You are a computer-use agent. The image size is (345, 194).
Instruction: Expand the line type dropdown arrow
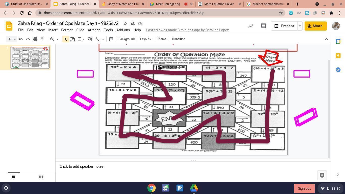click(x=103, y=39)
